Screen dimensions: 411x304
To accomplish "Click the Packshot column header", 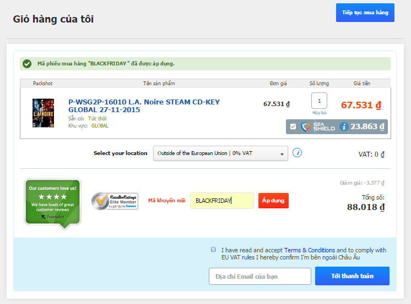I will click(43, 83).
